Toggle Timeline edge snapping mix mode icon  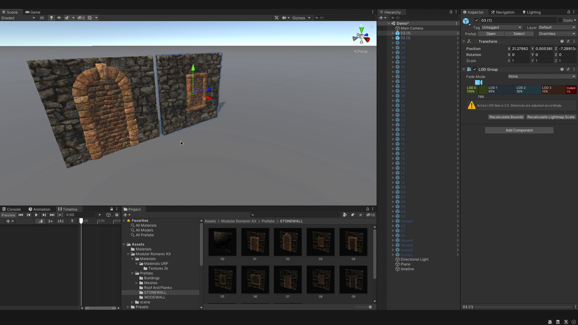(40, 221)
